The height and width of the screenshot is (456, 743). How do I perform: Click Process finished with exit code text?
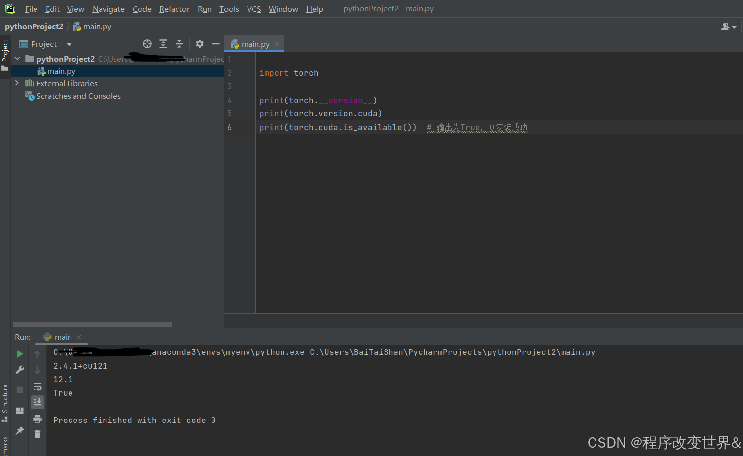click(x=135, y=420)
